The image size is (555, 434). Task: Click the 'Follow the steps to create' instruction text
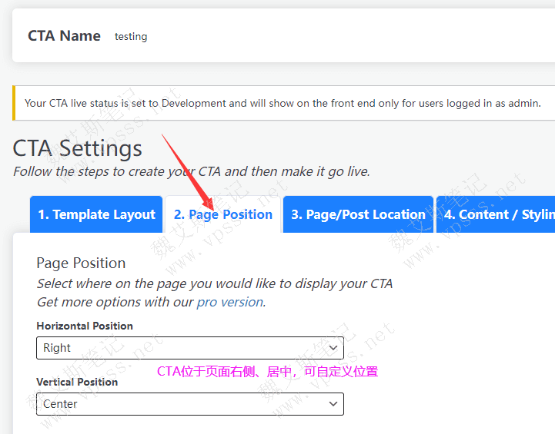(191, 171)
